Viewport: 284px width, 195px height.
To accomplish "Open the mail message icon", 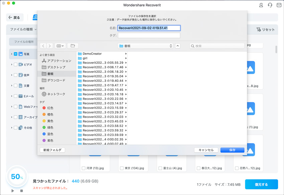I will [x=279, y=5].
